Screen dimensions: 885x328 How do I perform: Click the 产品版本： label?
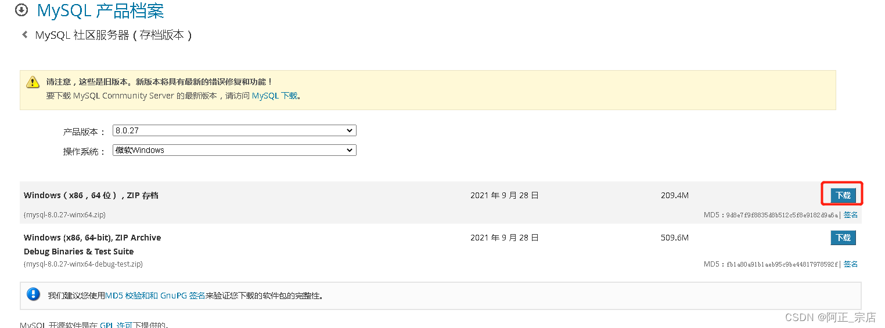(84, 132)
